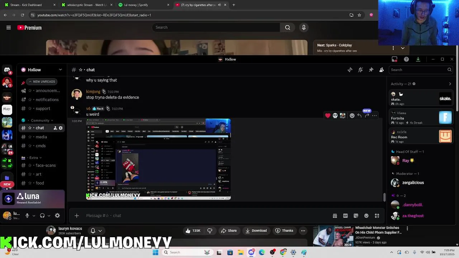The height and width of the screenshot is (258, 459).
Task: Click the plus attach button in message bar
Action: [76, 216]
